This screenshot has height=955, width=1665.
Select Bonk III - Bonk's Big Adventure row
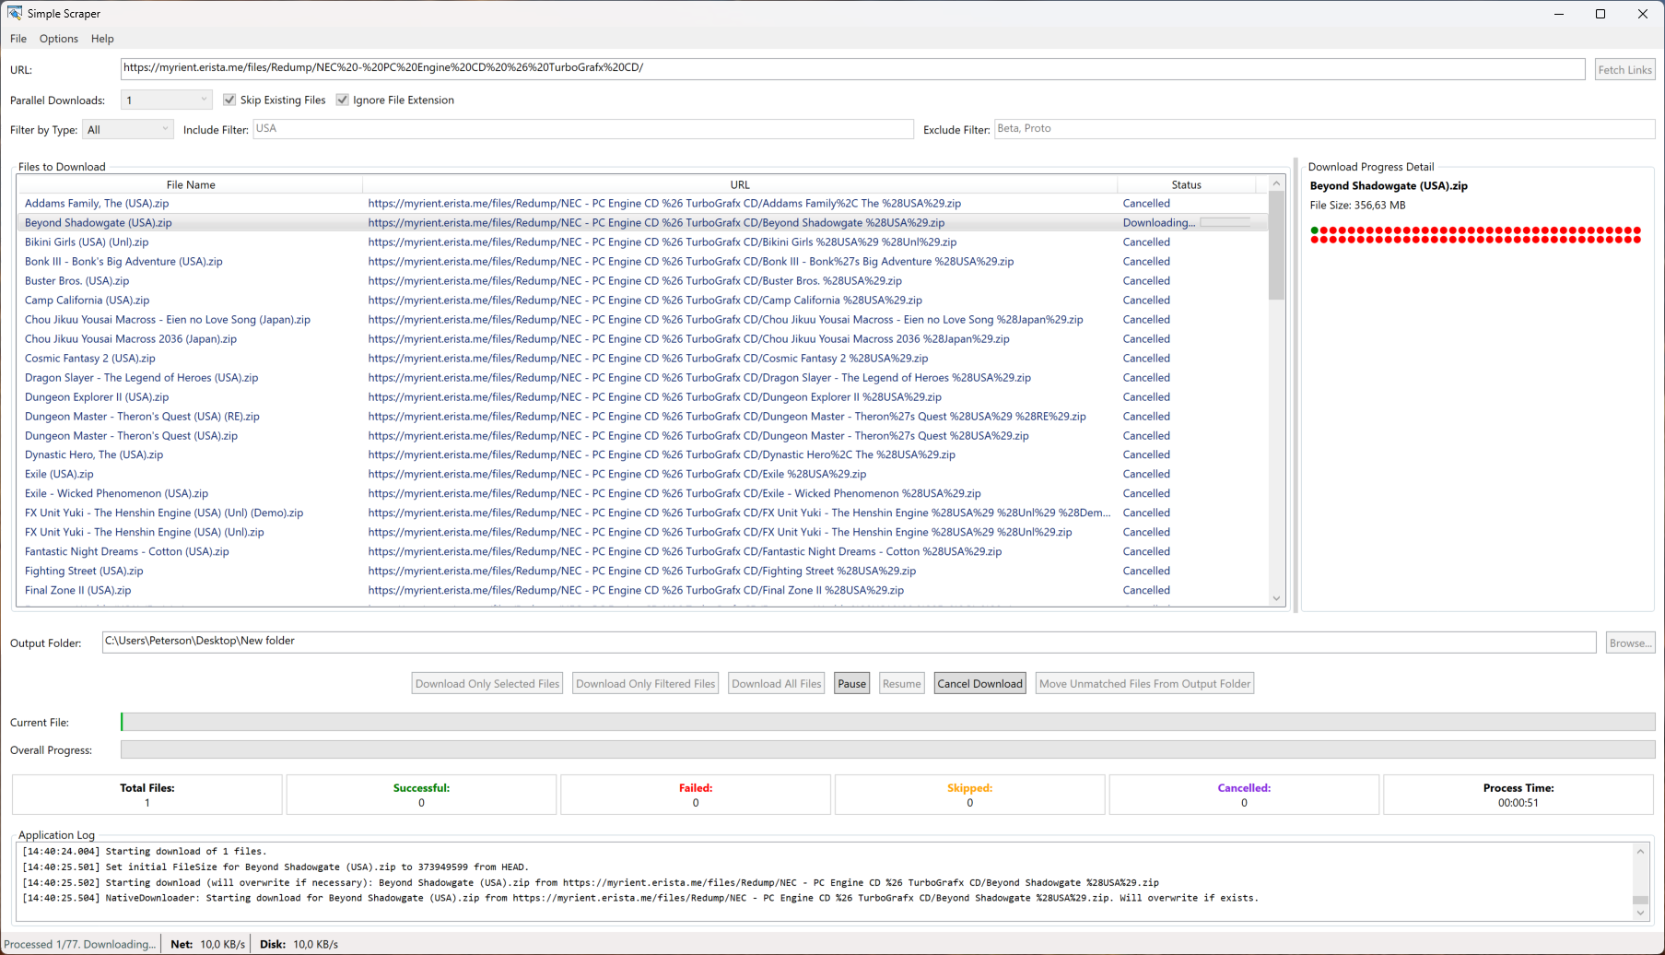(642, 262)
